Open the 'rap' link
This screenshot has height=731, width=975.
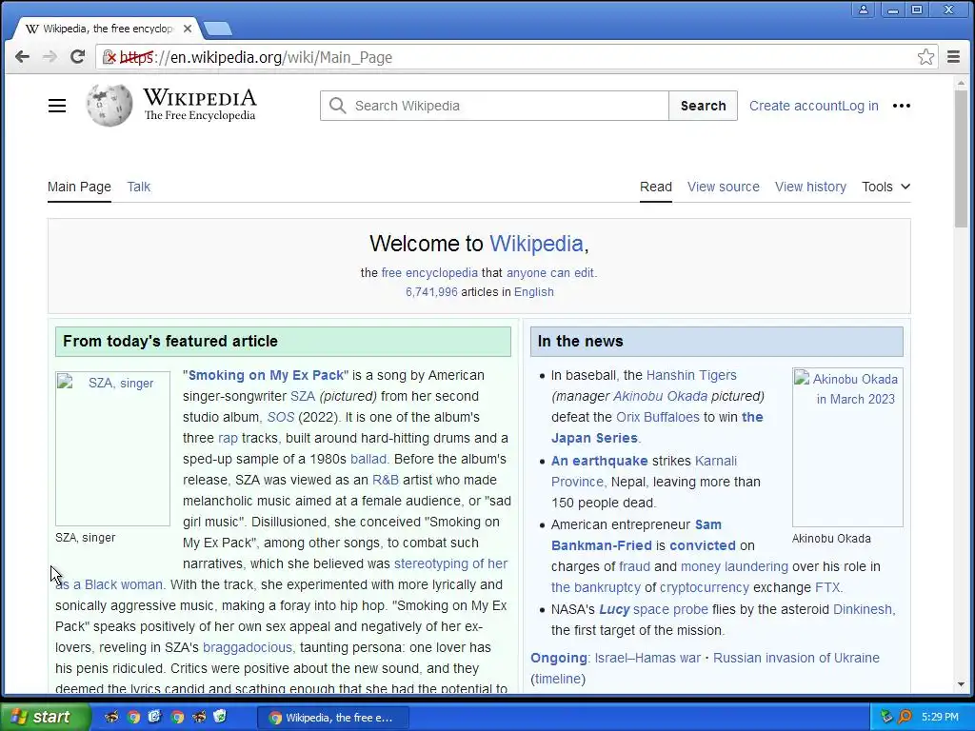point(228,438)
